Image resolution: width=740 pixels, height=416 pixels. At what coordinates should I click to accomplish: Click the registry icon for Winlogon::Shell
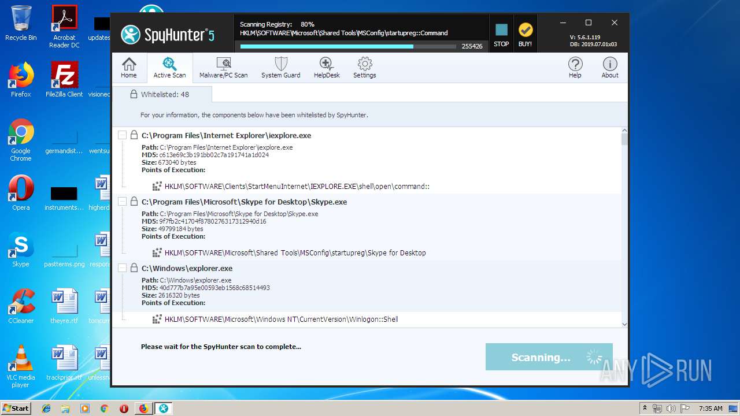click(157, 319)
